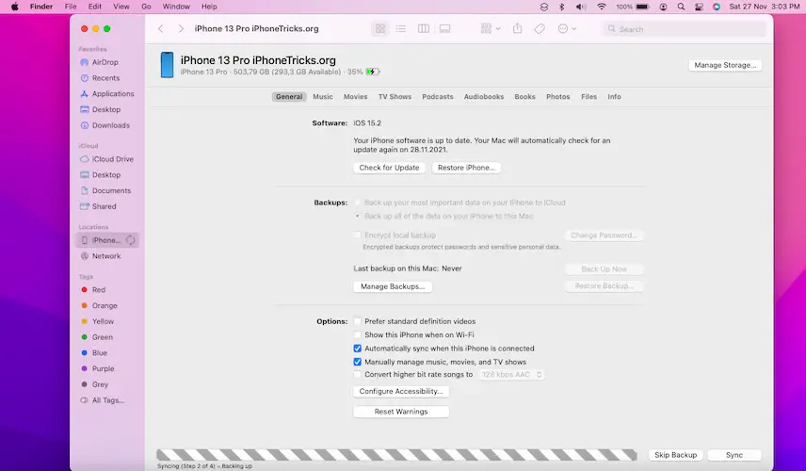Viewport: 806px width, 471px height.
Task: Switch to the TV Shows tab
Action: pyautogui.click(x=395, y=97)
